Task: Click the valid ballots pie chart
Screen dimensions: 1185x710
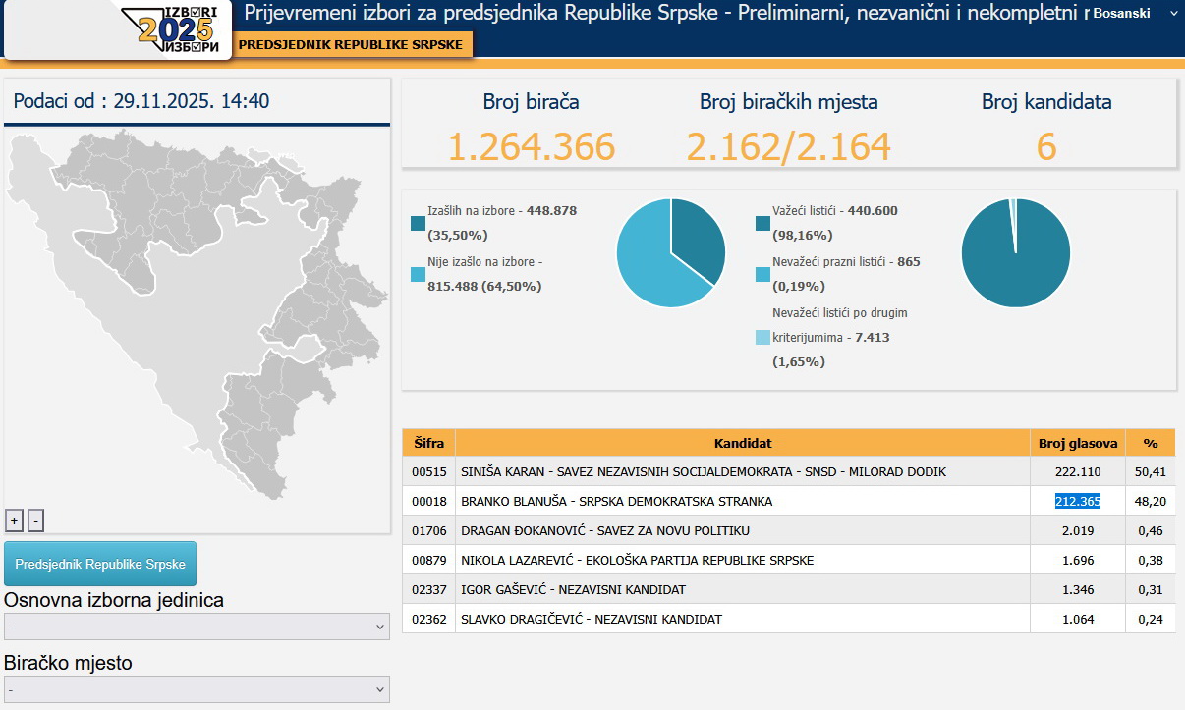Action: click(x=1015, y=252)
